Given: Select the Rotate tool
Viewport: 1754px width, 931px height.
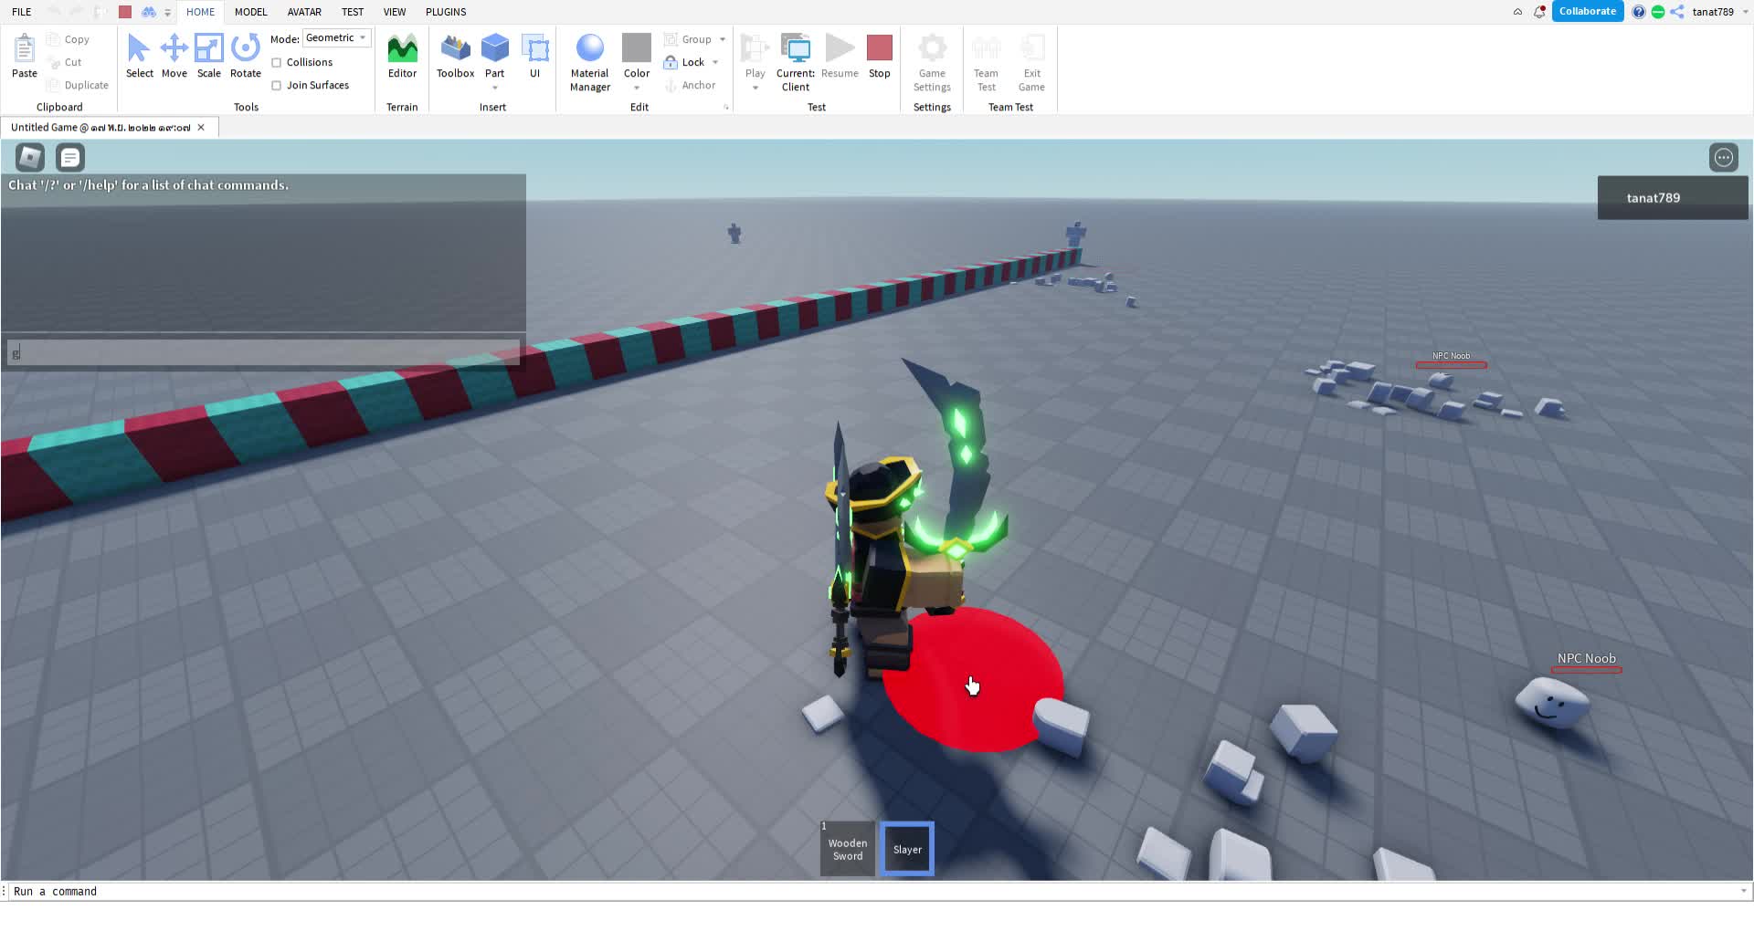Looking at the screenshot, I should point(245,56).
